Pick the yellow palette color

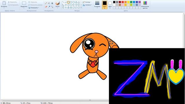point(128,2)
